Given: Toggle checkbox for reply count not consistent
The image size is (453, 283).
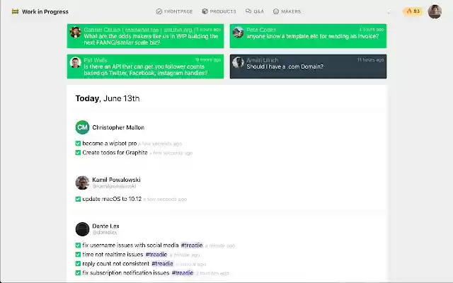Looking at the screenshot, I should coord(78,264).
